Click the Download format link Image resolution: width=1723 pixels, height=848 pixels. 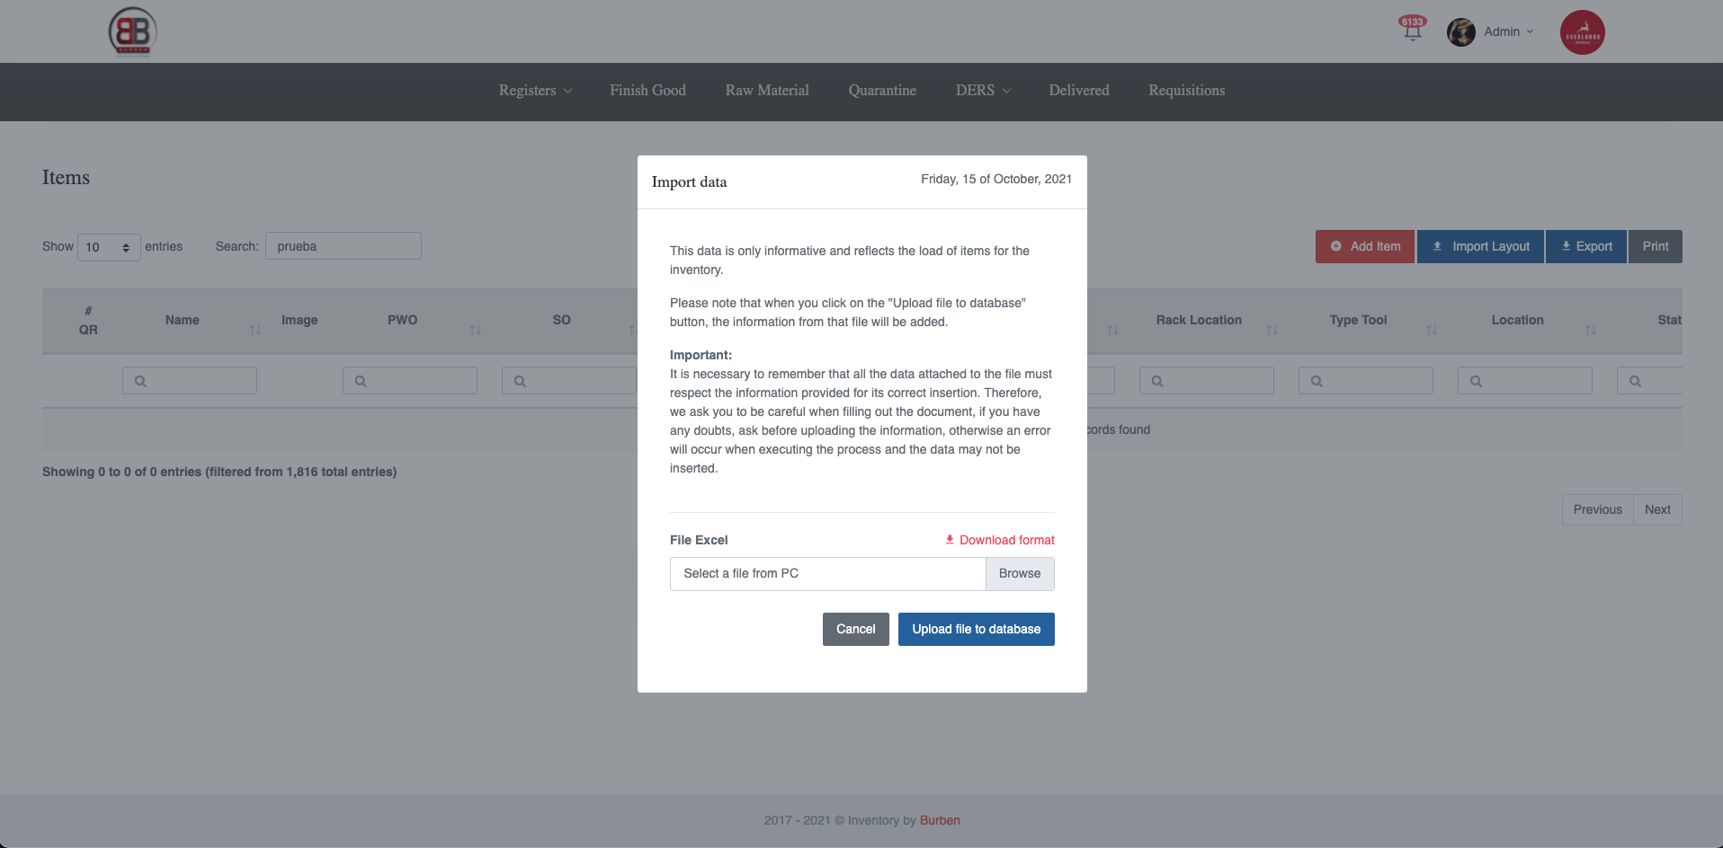[999, 540]
